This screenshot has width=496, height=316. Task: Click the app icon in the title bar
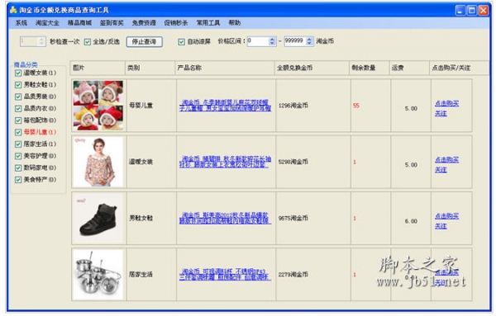tap(13, 10)
